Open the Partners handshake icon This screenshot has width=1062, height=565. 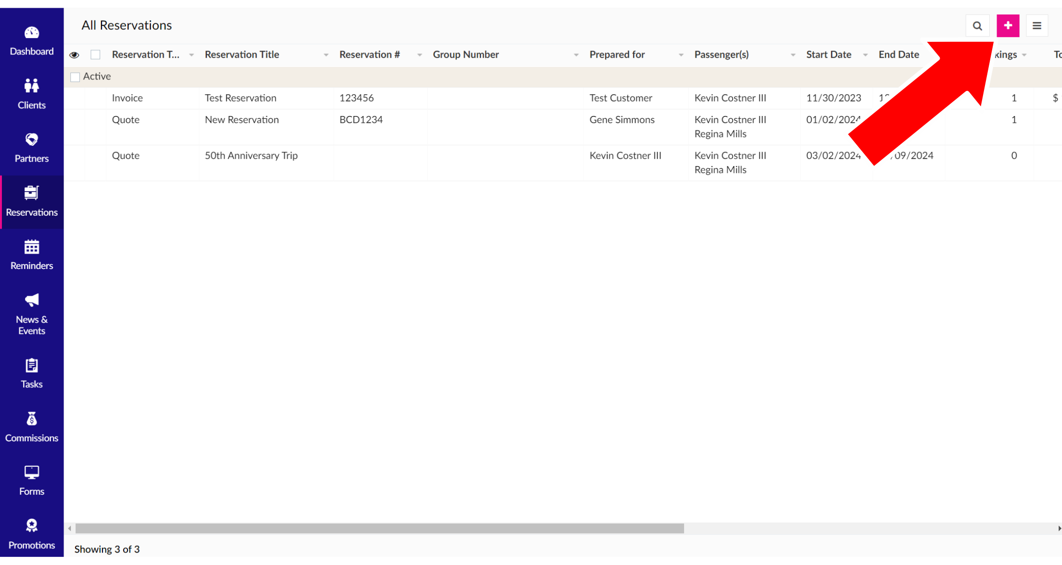click(32, 148)
